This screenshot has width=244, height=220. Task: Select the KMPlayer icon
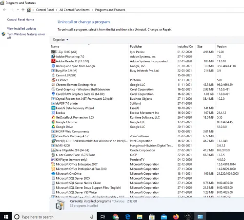pyautogui.click(x=53, y=160)
